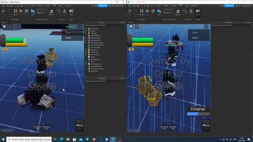Select Mysterious Arrow hotbar slot in left viewport
The width and height of the screenshot is (253, 142).
click(38, 127)
